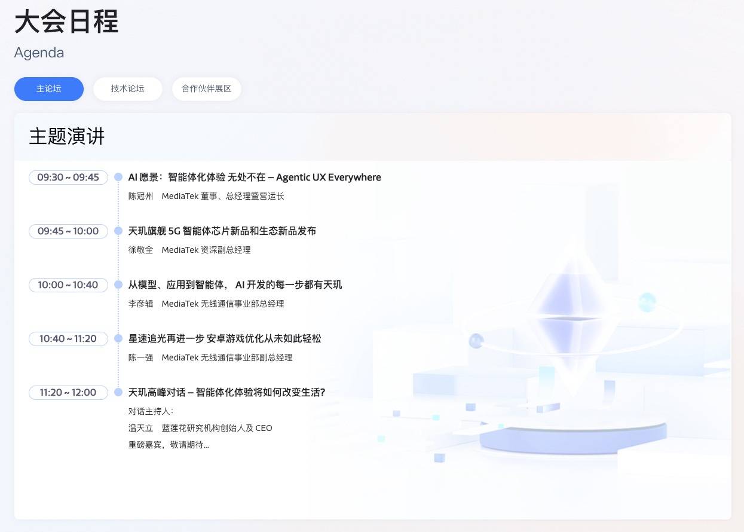The width and height of the screenshot is (744, 532).
Task: Click the title 从模型、应用到智能体
Action: [235, 285]
